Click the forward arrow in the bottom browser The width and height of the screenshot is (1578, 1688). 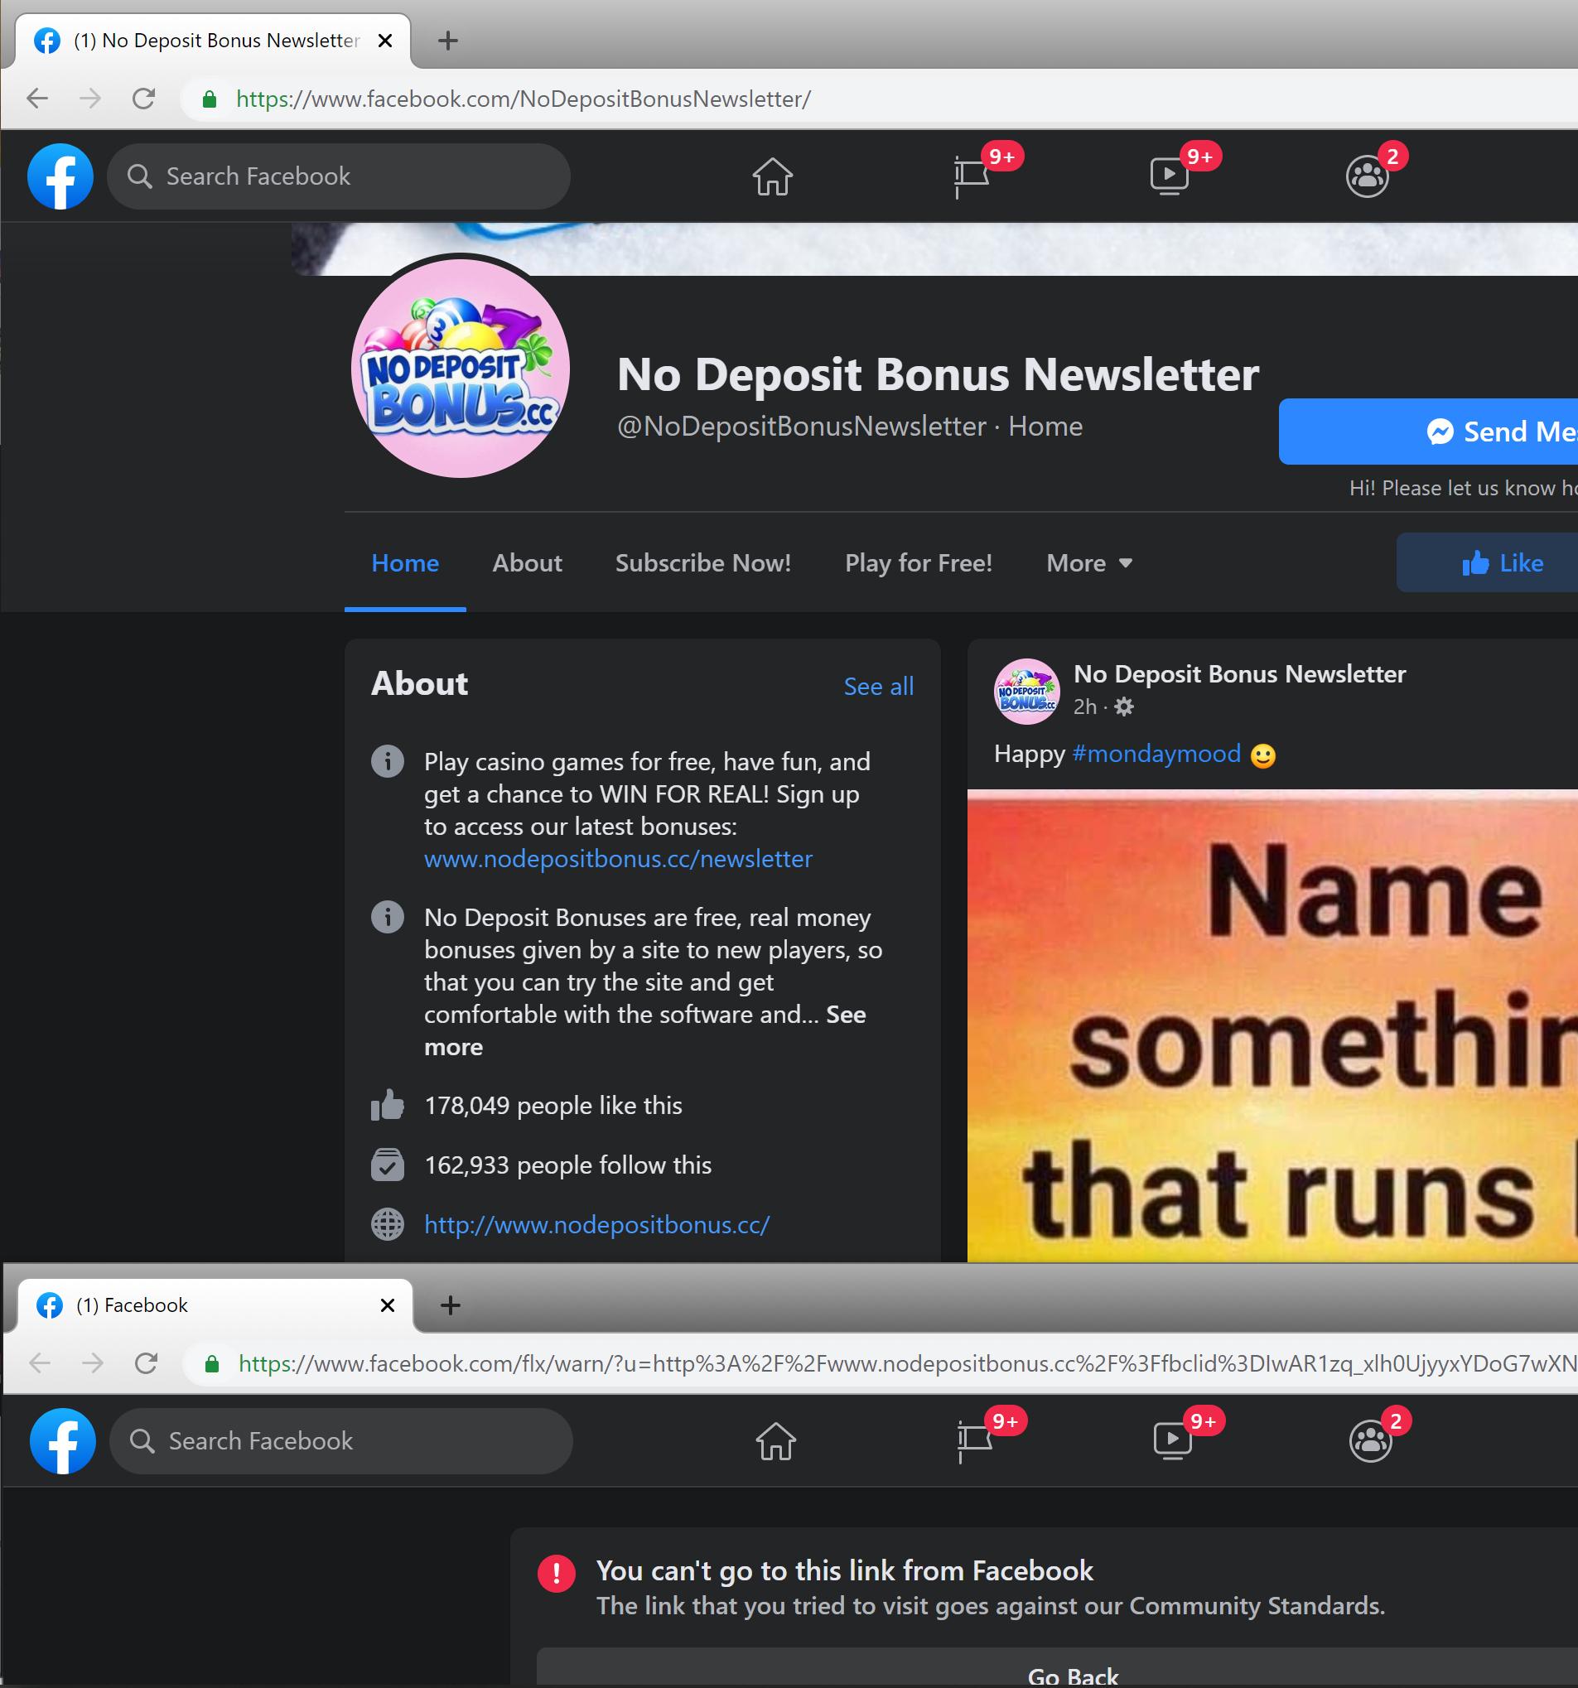93,1362
